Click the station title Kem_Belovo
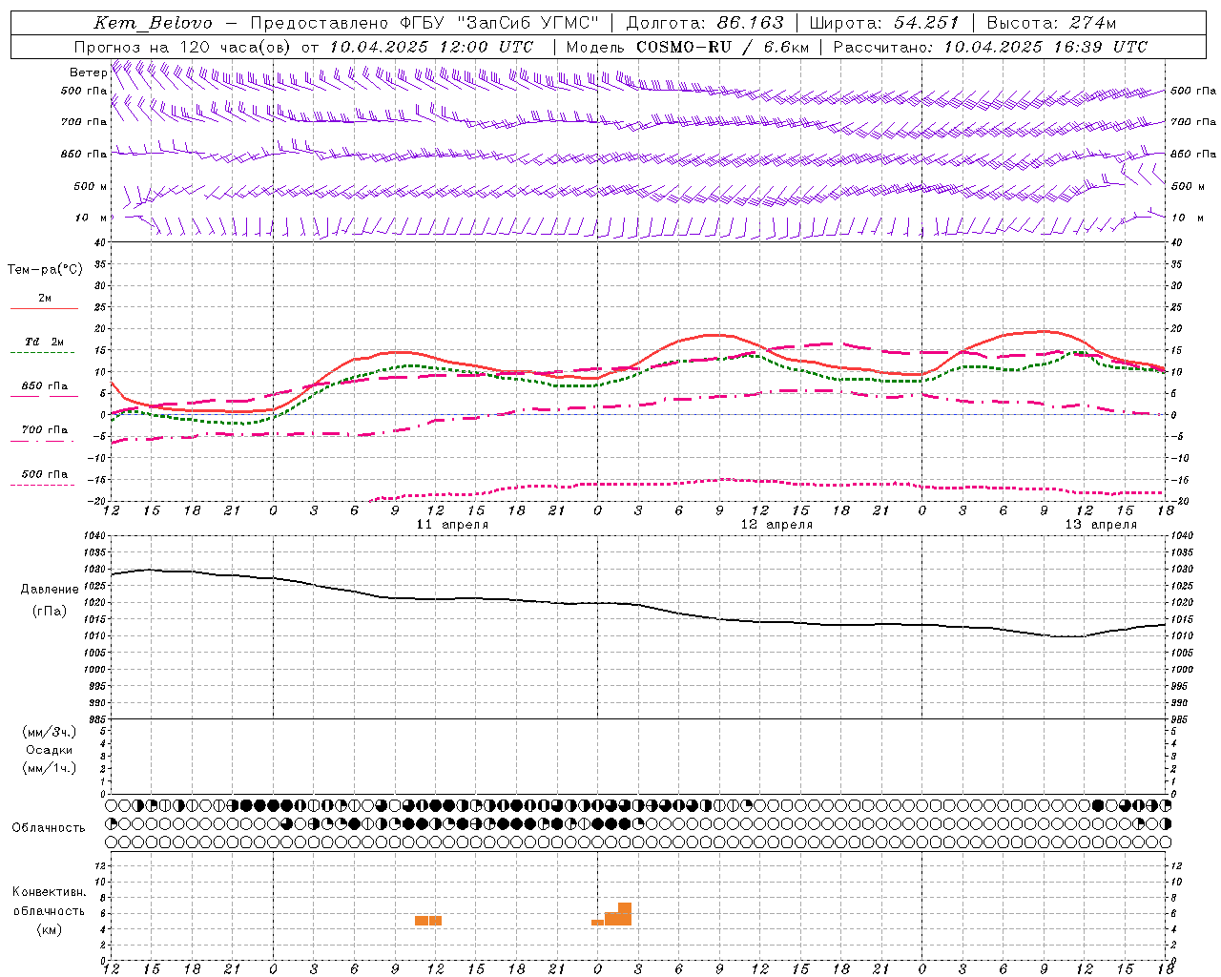Viewport: 1221px width, 977px height. 153,23
